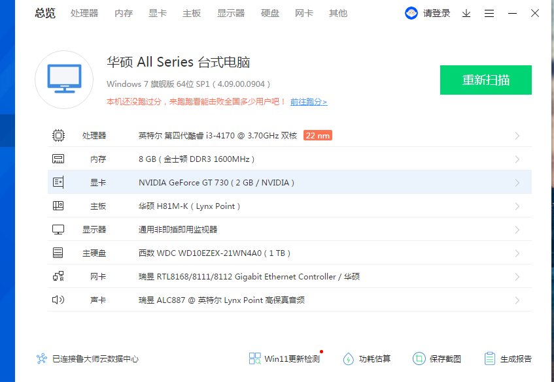Click the cloud data center icon
This screenshot has width=554, height=382.
click(x=42, y=358)
